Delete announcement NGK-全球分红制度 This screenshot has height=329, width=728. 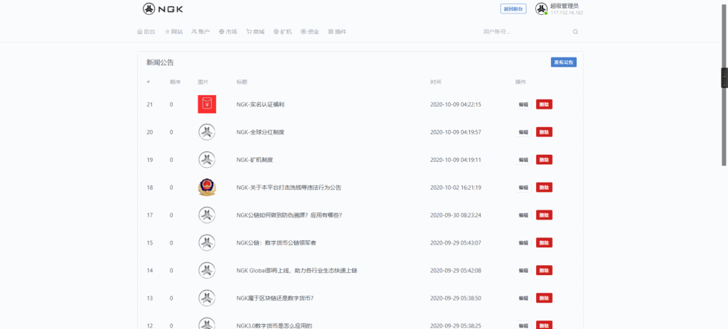point(544,132)
